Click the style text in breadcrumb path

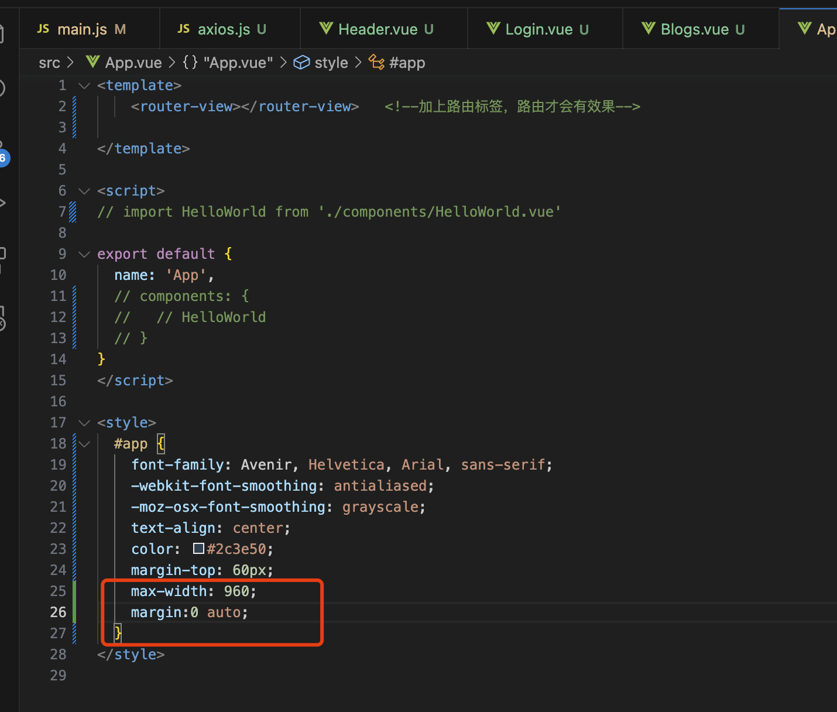[x=331, y=63]
